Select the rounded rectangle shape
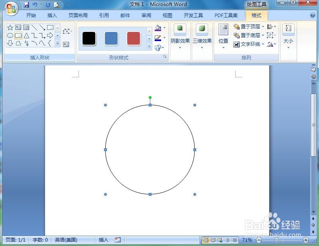The image size is (319, 246). [18, 35]
